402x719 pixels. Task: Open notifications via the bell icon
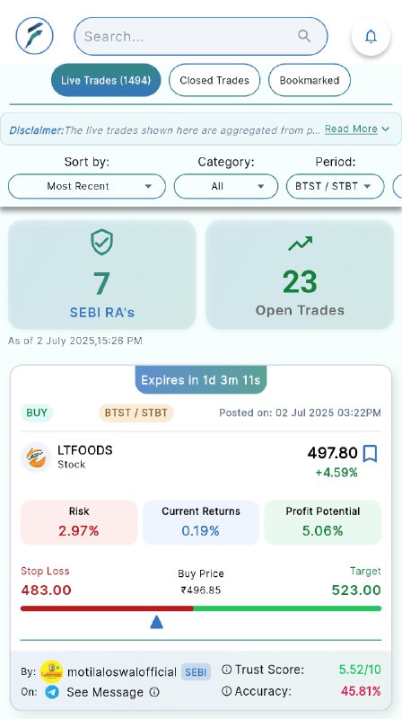(371, 36)
